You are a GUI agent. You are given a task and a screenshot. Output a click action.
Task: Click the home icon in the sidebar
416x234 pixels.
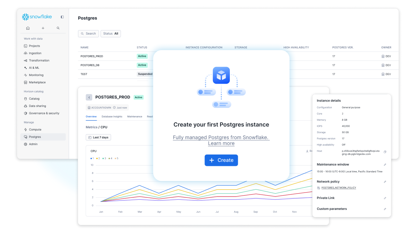tap(28, 28)
